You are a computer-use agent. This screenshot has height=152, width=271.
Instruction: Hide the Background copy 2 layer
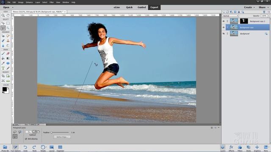point(224,21)
